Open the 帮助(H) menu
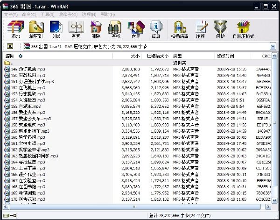280x220 pixels. [108, 14]
